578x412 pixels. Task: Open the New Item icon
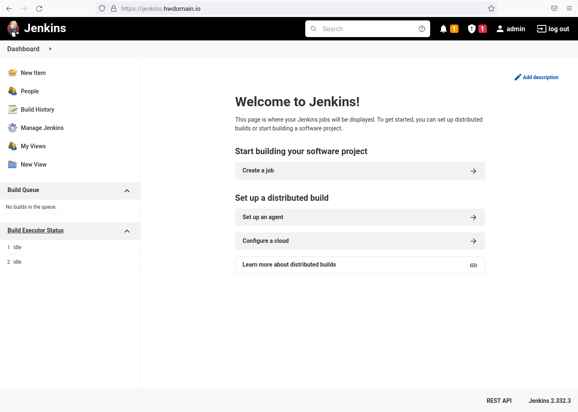click(12, 73)
